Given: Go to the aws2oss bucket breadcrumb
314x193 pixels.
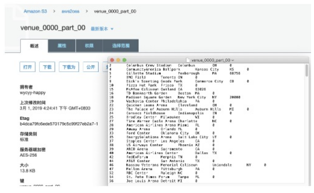Looking at the screenshot, I should tap(70, 11).
